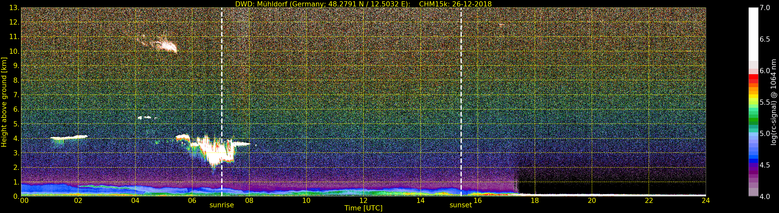The width and height of the screenshot is (779, 213).
Task: Click the '5.' tick on the height axis
Action: click(x=16, y=124)
